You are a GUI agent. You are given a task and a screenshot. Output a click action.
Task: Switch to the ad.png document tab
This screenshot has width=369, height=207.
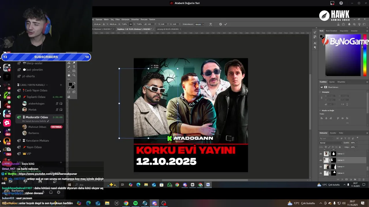(x=168, y=29)
